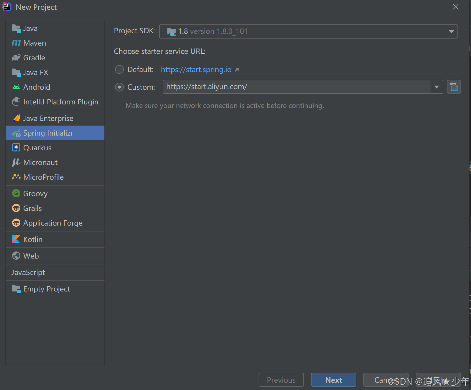Click the 'Default:' radio label text
Viewport: 471px width, 390px height.
pyautogui.click(x=141, y=70)
